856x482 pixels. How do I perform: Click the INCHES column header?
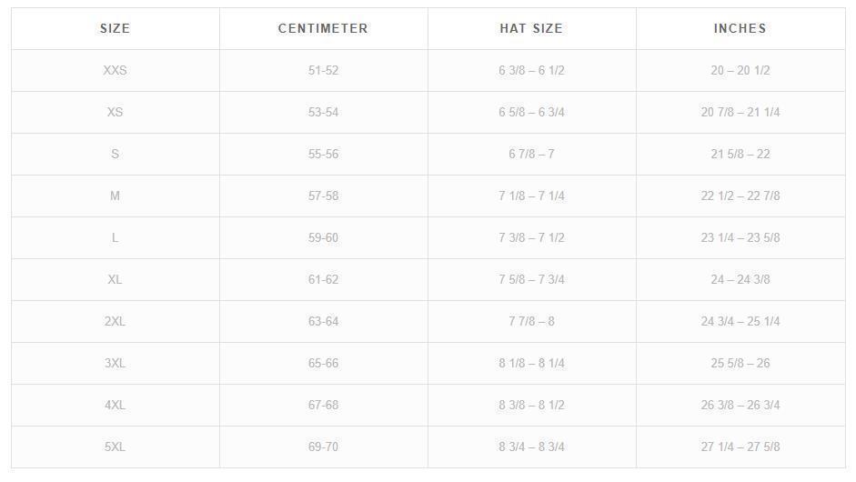tap(740, 28)
